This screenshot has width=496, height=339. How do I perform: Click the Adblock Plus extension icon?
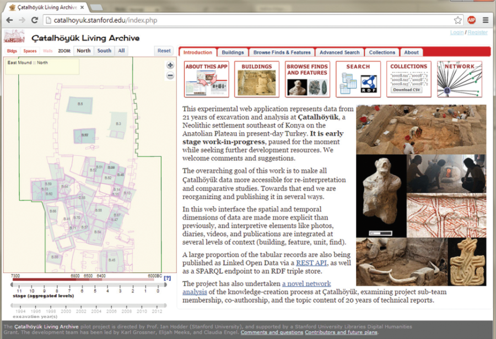click(471, 20)
